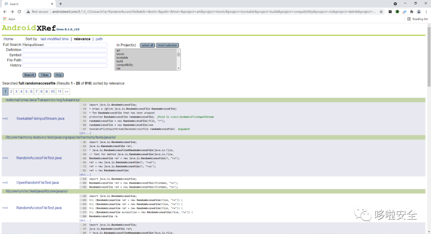
Task: Open the harmony-tests java/io directory link
Action: (x=61, y=137)
